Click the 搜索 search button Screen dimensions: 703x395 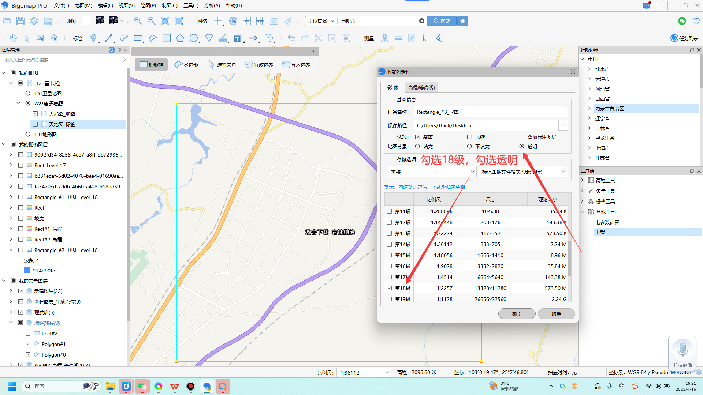click(x=442, y=21)
